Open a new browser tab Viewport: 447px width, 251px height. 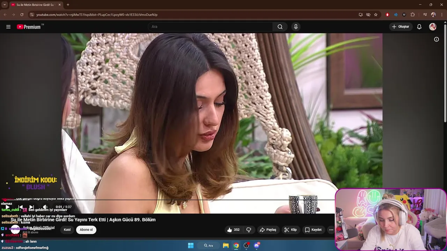pos(68,5)
